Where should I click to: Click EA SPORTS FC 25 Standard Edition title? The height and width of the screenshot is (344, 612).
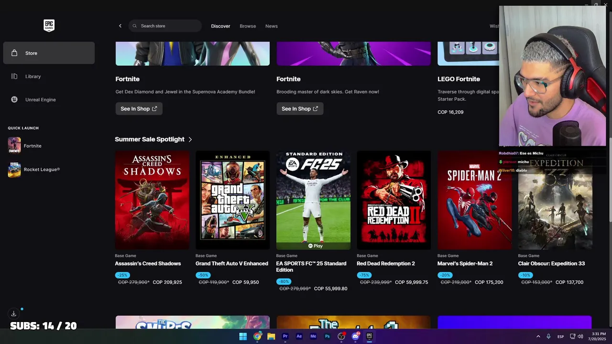click(311, 267)
